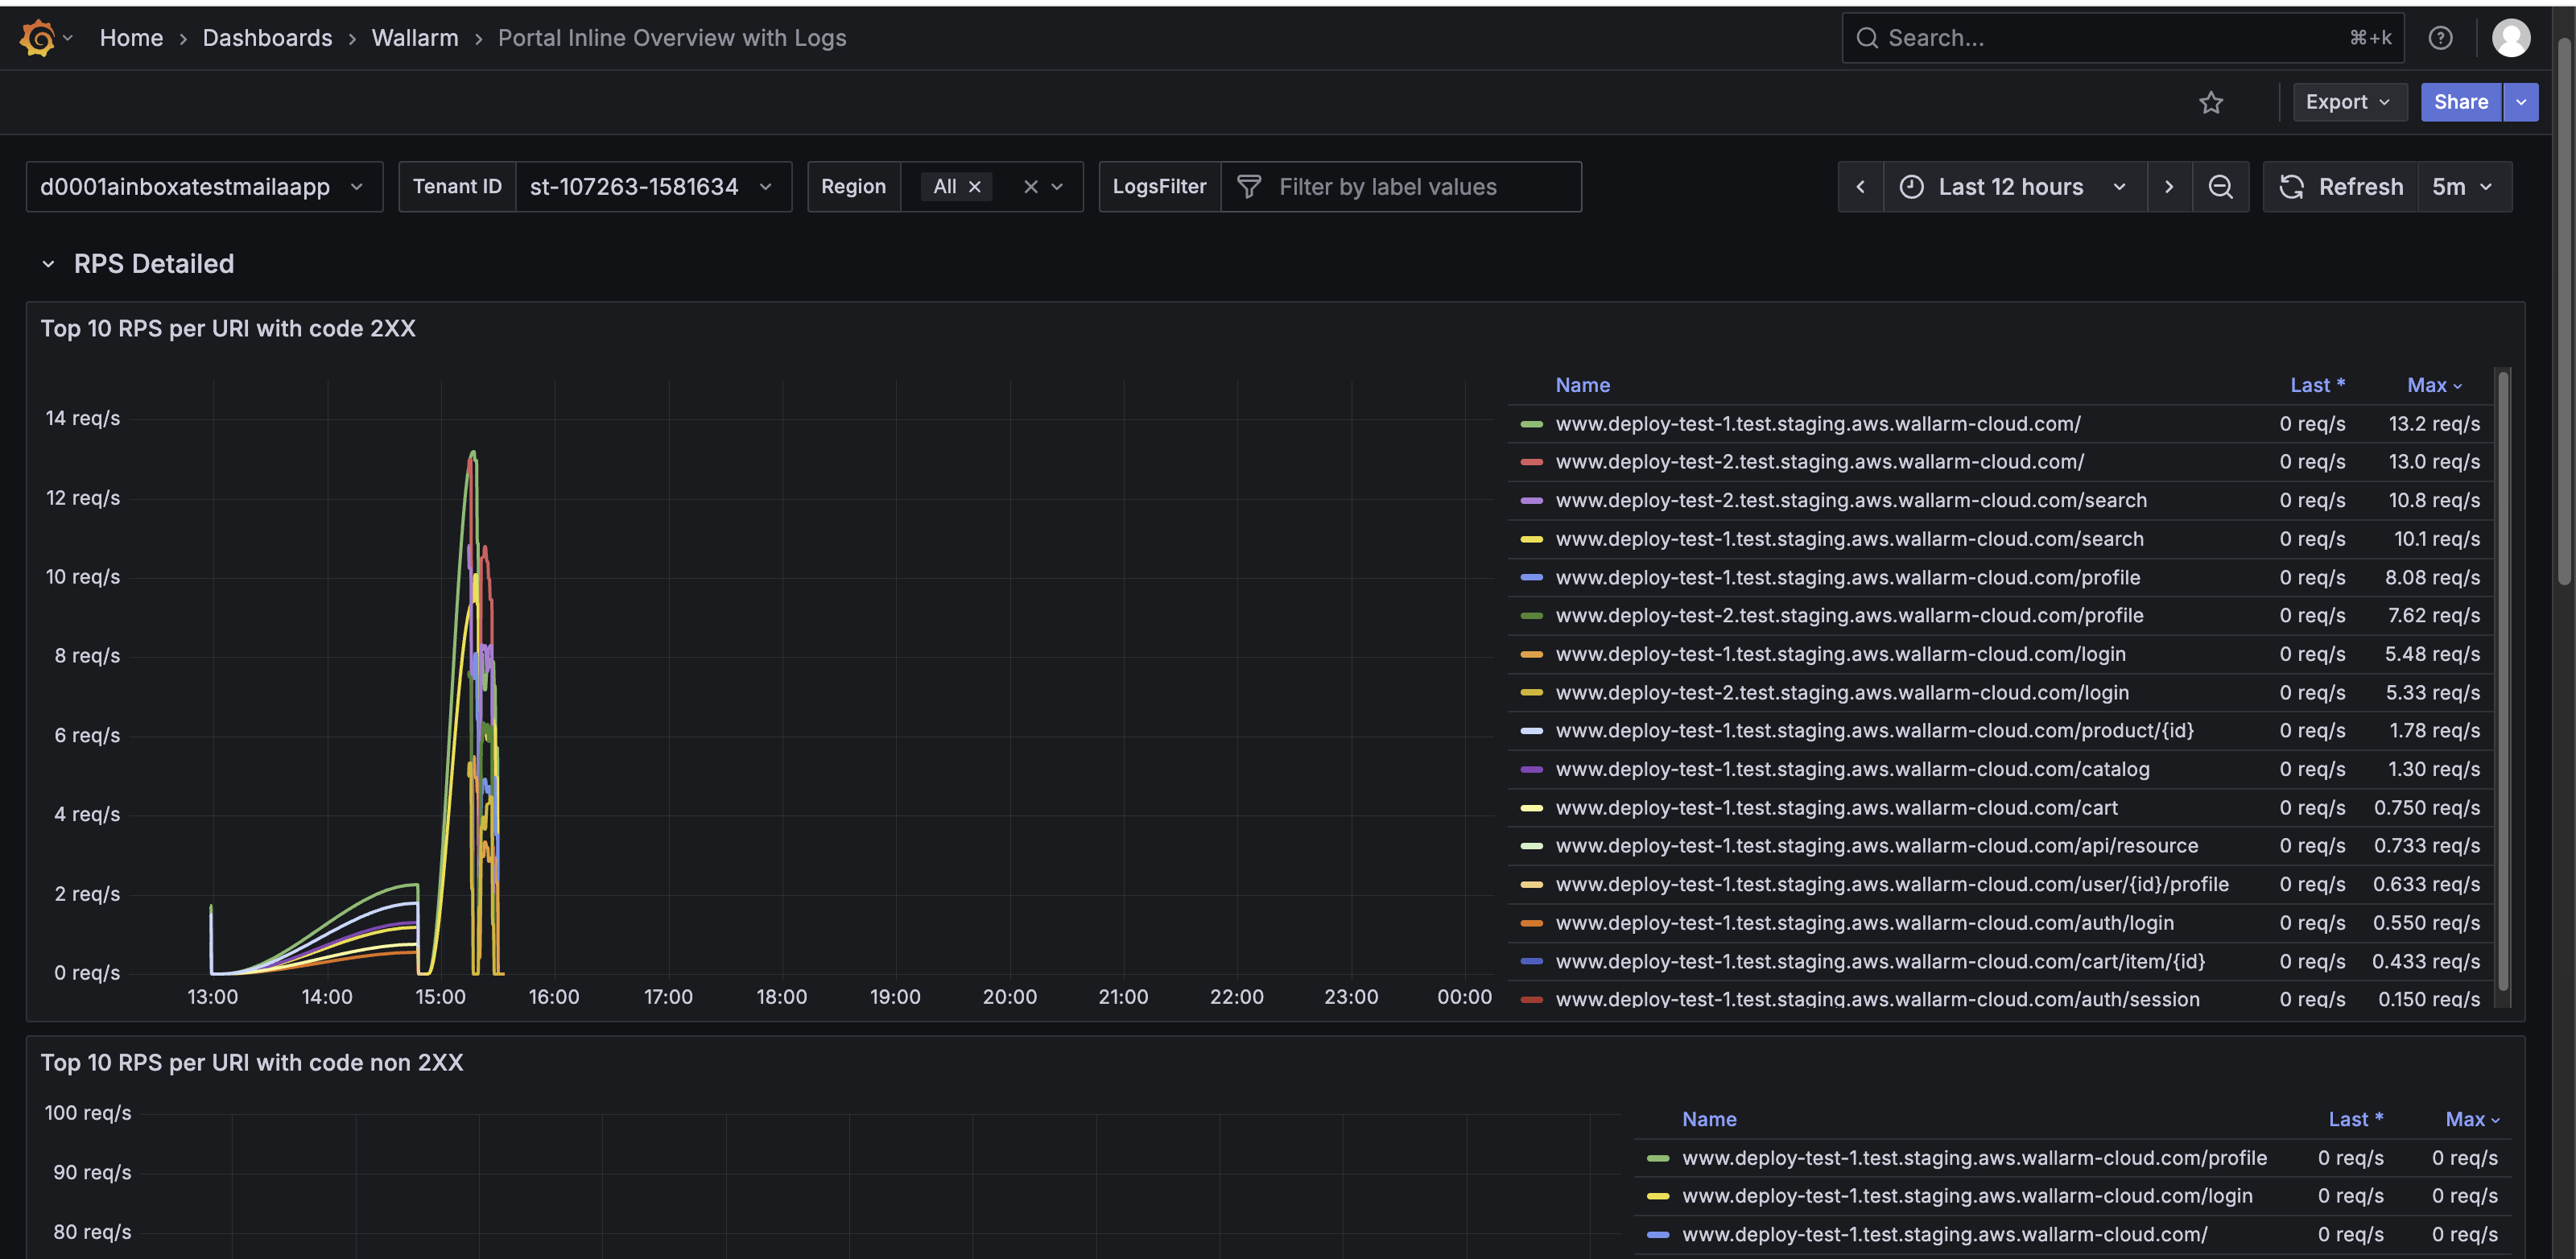Toggle the deploy-test-1 /search series in the legend
Viewport: 2576px width, 1259px height.
point(1849,539)
